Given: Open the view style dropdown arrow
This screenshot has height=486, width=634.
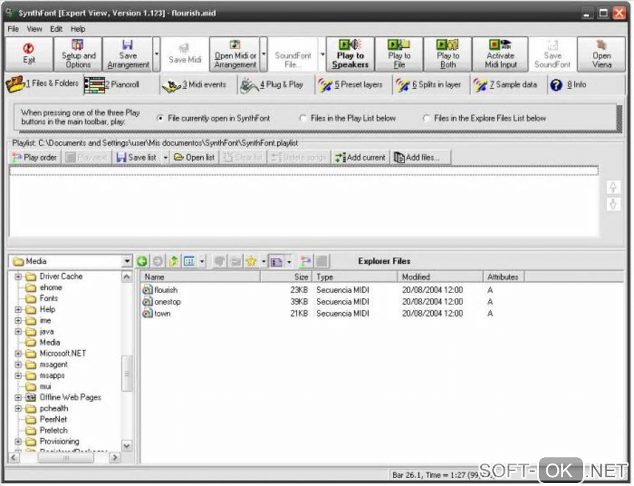Looking at the screenshot, I should coord(202,261).
